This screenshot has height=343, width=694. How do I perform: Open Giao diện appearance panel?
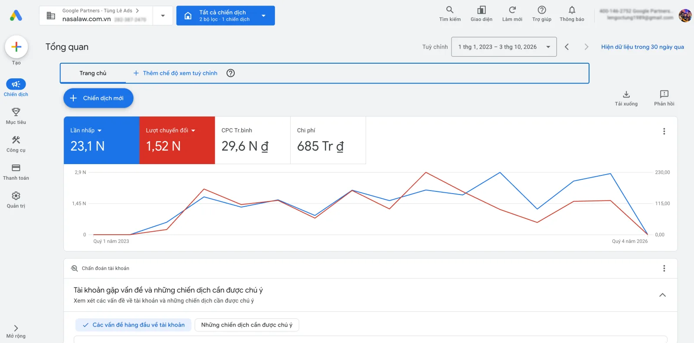point(481,13)
